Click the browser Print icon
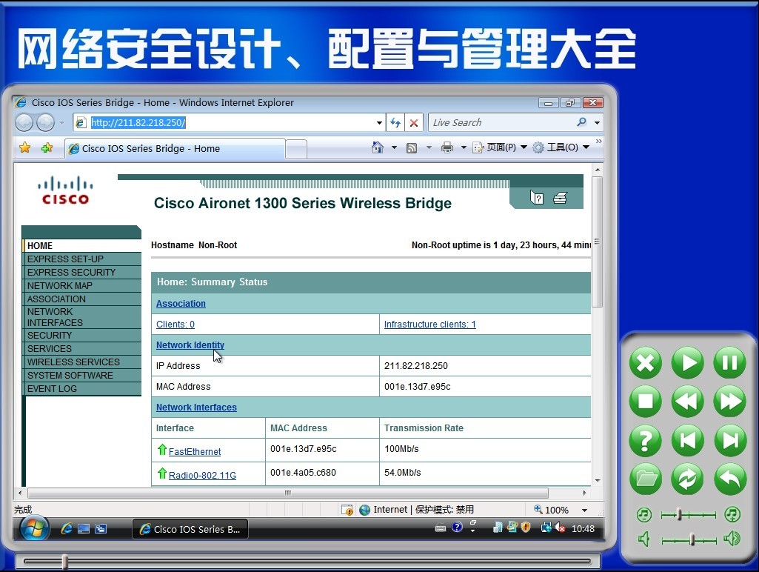Viewport: 759px width, 572px height. point(447,147)
